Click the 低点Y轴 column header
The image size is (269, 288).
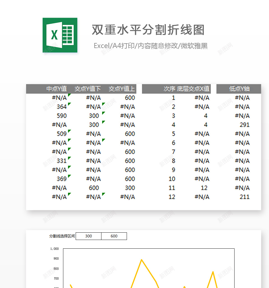click(239, 89)
